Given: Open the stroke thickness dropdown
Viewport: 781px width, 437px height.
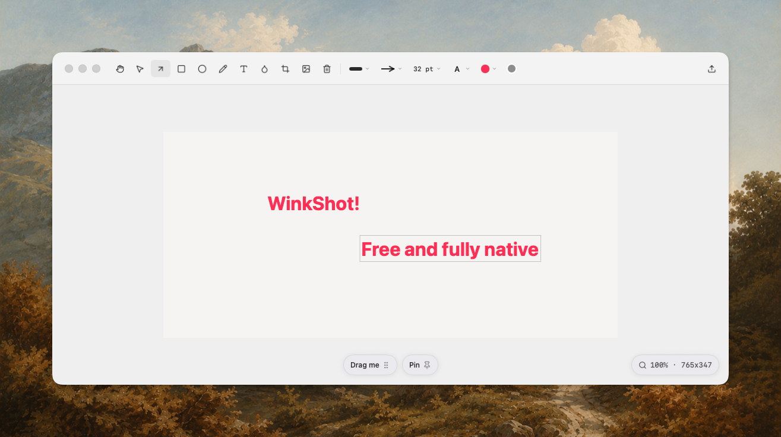Looking at the screenshot, I should [x=359, y=69].
